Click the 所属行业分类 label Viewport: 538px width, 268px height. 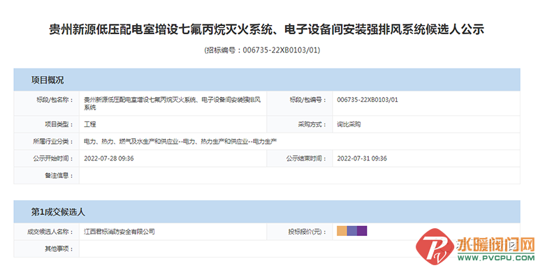pos(52,141)
